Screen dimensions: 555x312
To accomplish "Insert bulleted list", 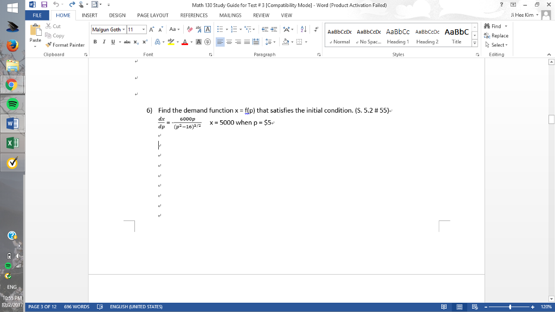I will (220, 29).
